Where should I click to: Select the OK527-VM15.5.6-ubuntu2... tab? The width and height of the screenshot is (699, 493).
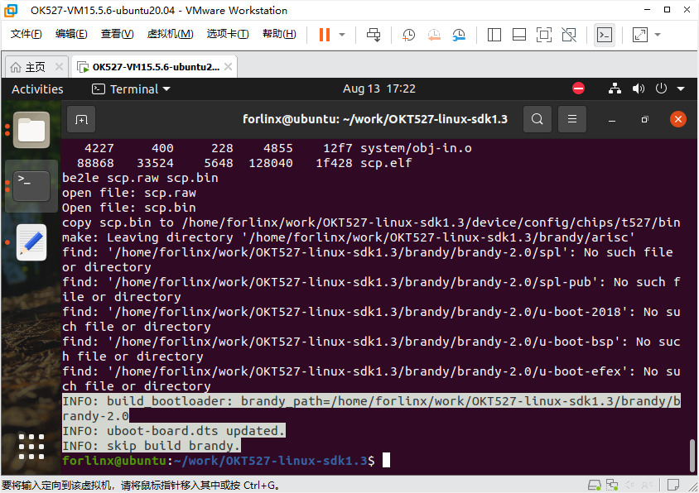[x=154, y=67]
